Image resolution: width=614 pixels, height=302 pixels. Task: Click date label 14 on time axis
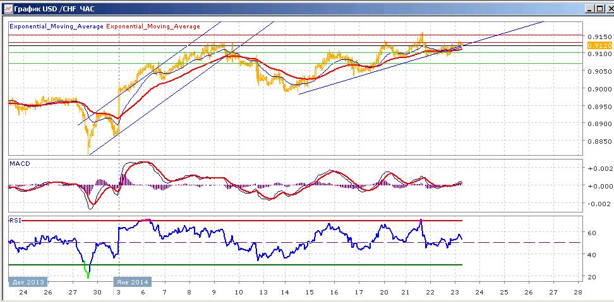(286, 293)
